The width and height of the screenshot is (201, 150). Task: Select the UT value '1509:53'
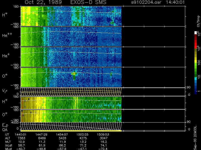coord(103,134)
